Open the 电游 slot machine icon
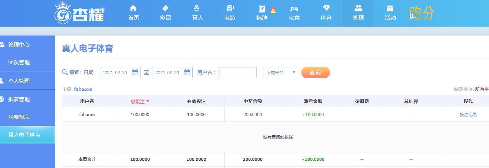The height and width of the screenshot is (168, 489). click(x=230, y=8)
